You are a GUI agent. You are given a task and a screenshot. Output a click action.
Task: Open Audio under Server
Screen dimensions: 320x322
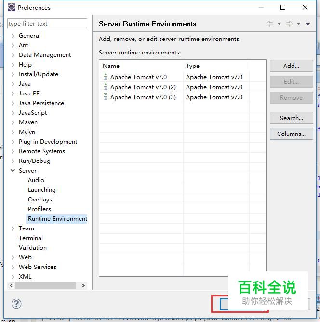[36, 180]
